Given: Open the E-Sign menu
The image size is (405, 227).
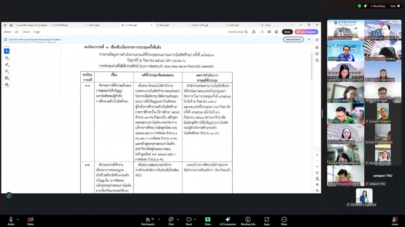Looking at the screenshot, I should coord(37,32).
